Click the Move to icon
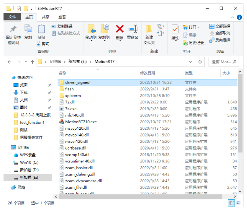The height and width of the screenshot is (210, 247). 91,29
